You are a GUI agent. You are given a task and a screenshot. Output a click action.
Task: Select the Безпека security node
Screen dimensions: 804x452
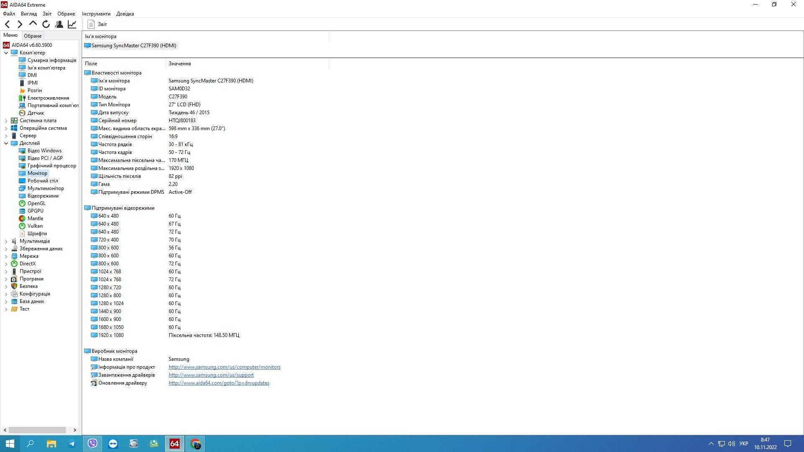tap(28, 286)
